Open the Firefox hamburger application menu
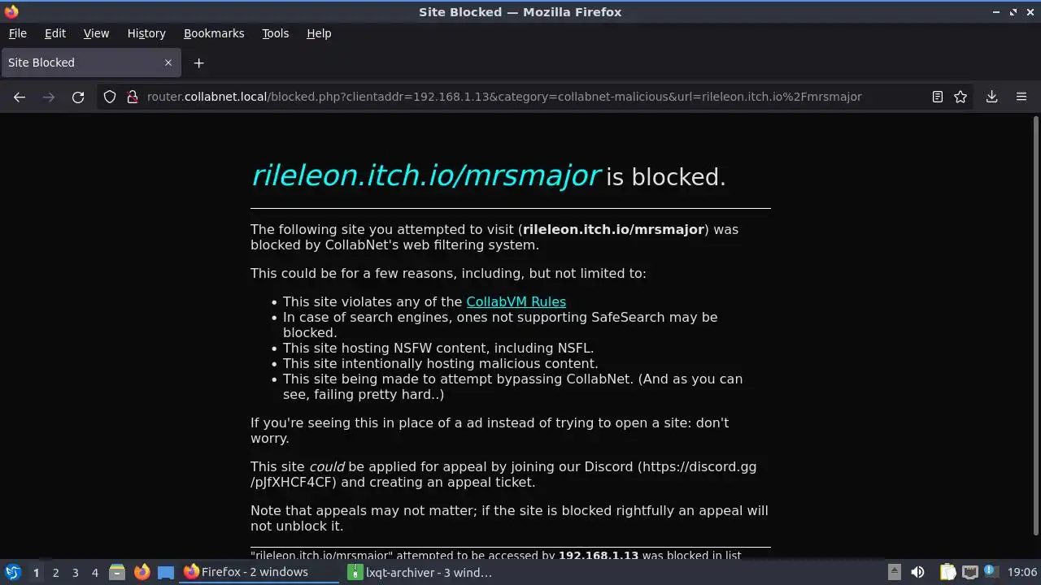 [1021, 97]
